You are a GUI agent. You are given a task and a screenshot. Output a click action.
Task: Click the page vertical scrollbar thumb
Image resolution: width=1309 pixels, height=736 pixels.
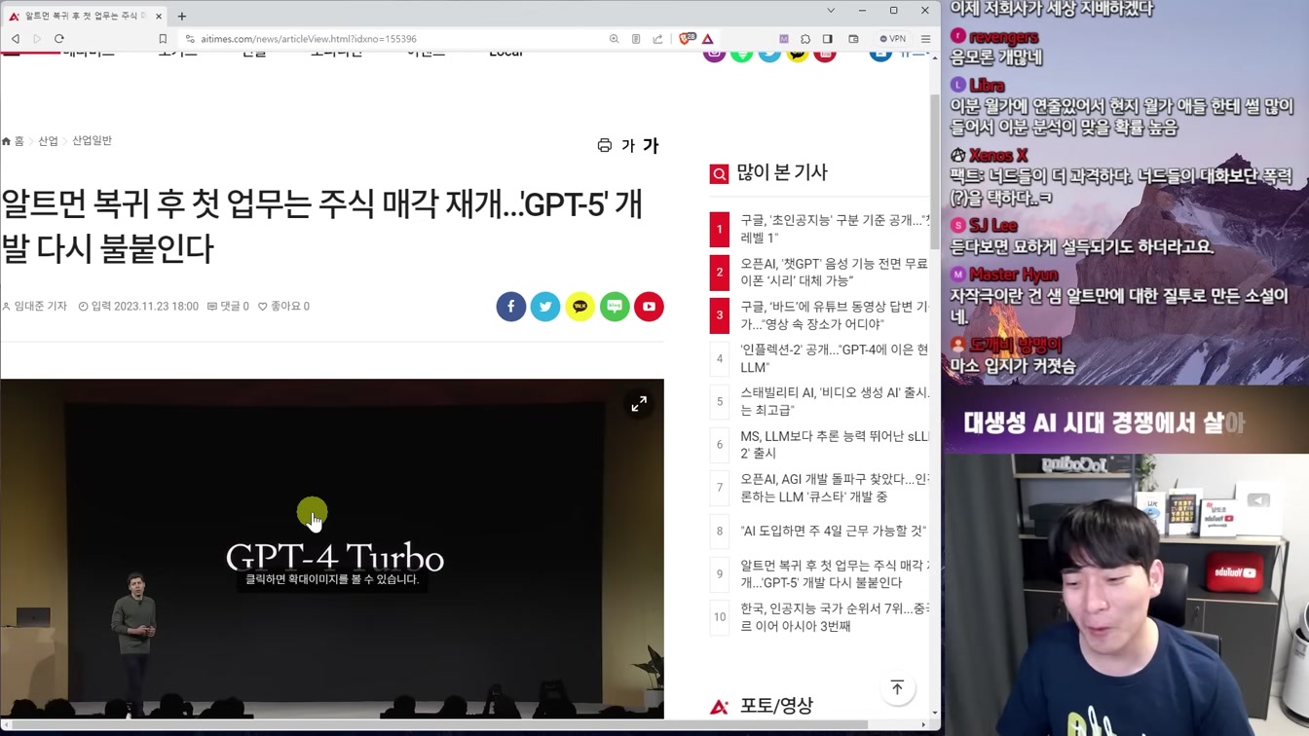click(x=935, y=173)
